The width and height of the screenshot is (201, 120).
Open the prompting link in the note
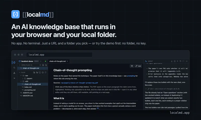(x=131, y=76)
